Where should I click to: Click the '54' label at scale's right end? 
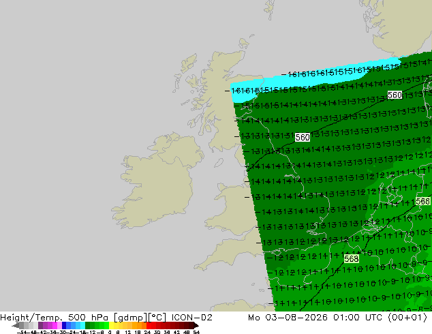(196, 332)
